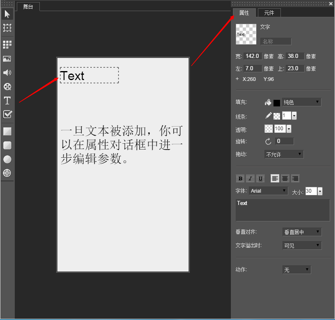Click the 名称 name input field
Screen dimensions: 335x320
point(275,41)
